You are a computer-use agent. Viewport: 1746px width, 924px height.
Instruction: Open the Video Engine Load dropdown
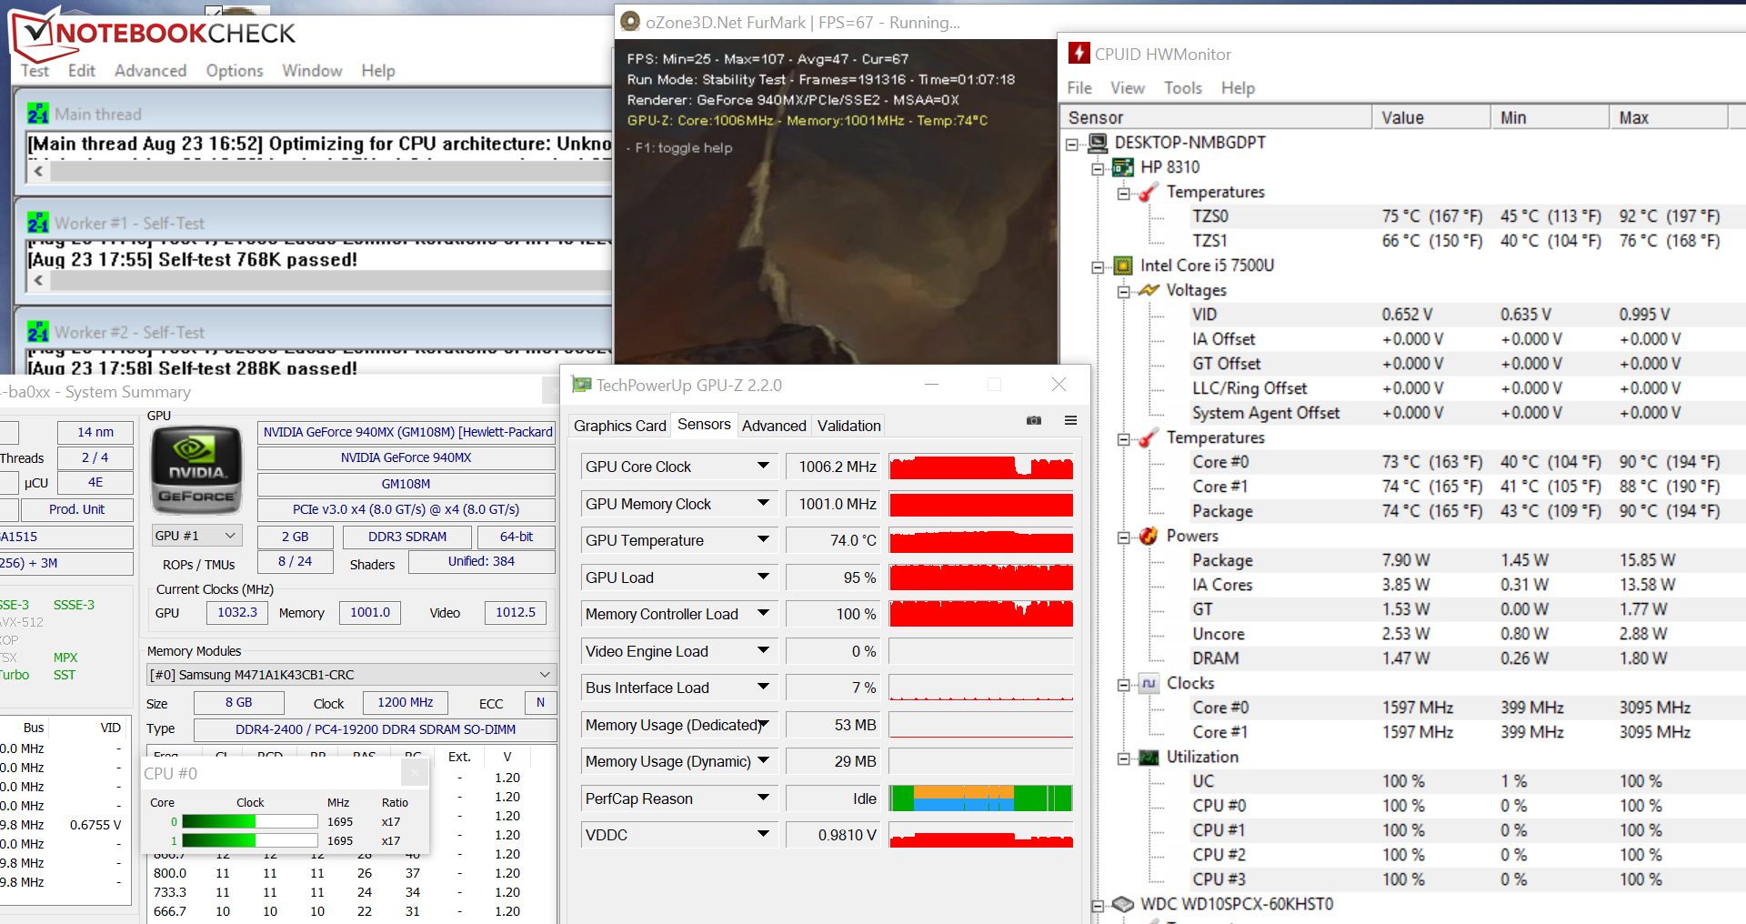tap(763, 650)
